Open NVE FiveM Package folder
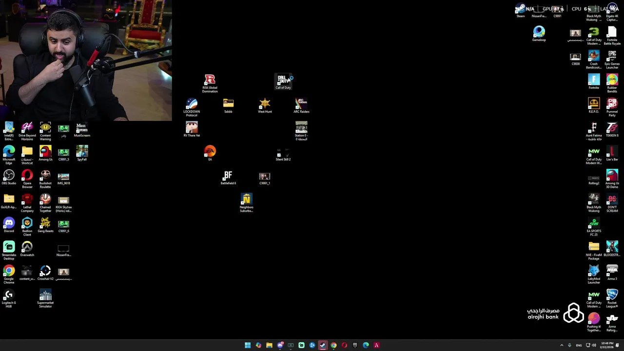The width and height of the screenshot is (624, 351). click(x=594, y=251)
